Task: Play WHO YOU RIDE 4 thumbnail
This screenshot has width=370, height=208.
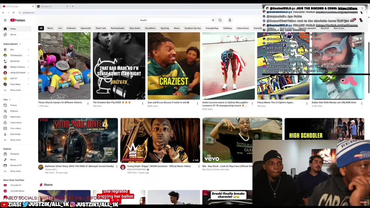Action: 78,140
